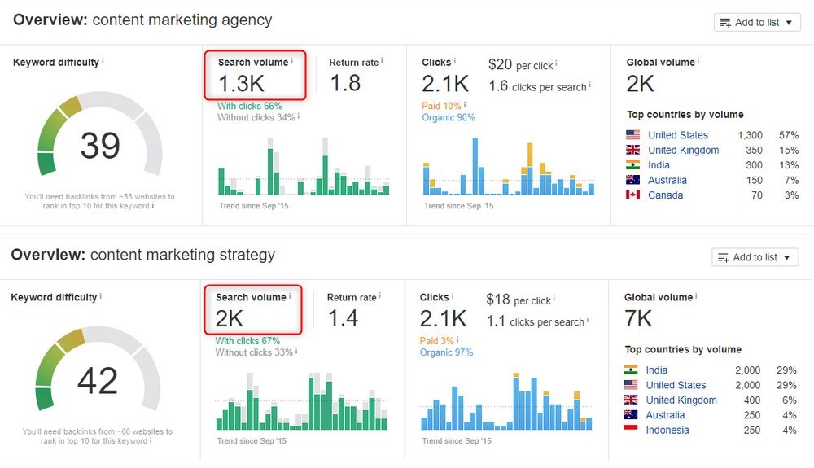Click the Canada flag icon
Image resolution: width=814 pixels, height=468 pixels.
pyautogui.click(x=633, y=195)
